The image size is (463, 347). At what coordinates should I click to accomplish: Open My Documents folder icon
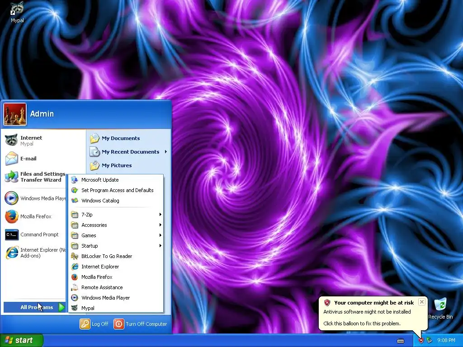point(94,138)
